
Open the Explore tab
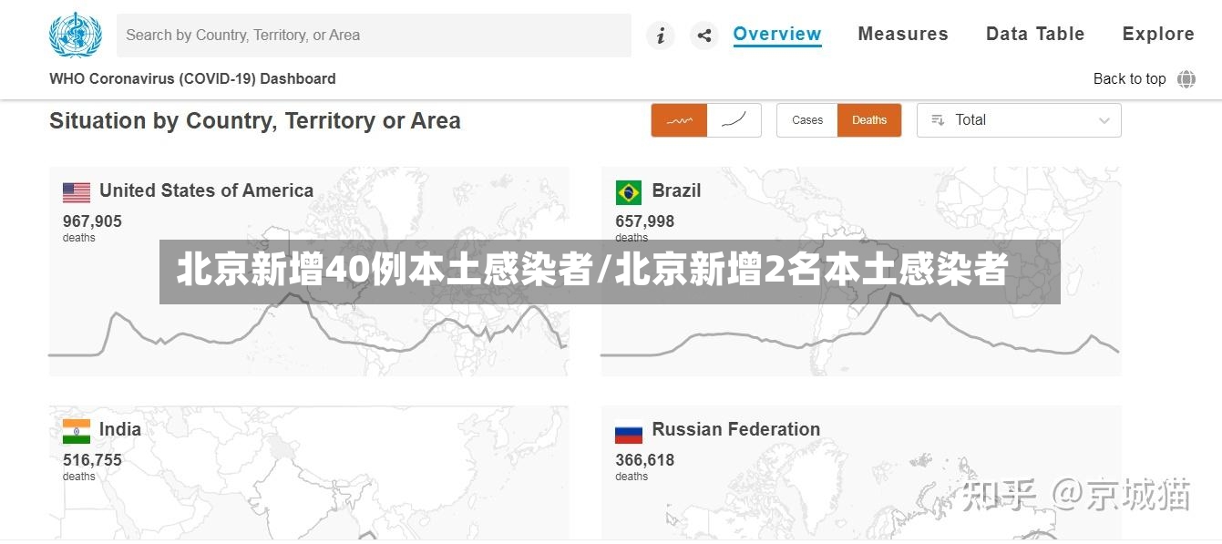[x=1158, y=35]
